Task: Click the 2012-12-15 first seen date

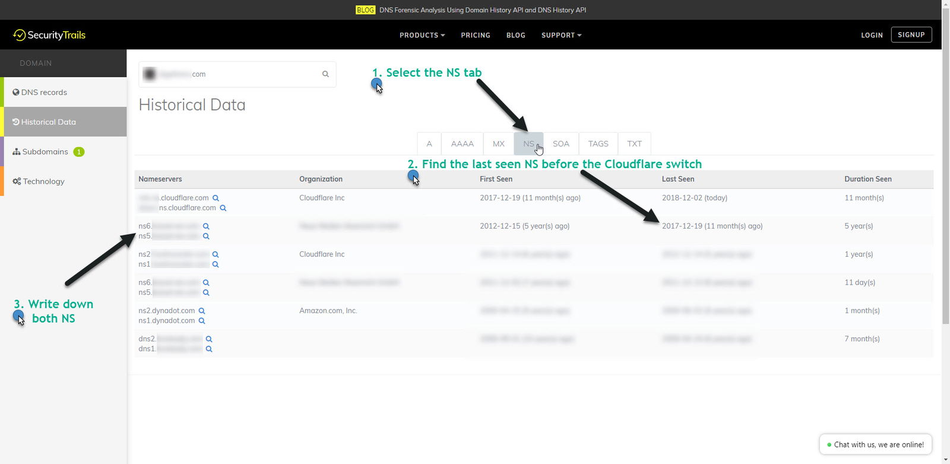Action: (525, 226)
